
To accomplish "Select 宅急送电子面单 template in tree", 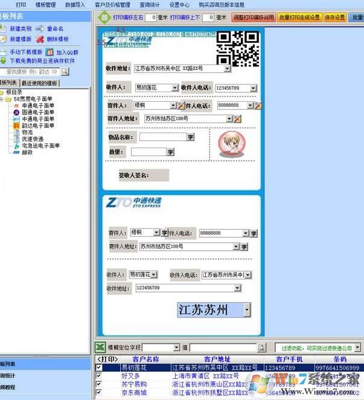I will click(x=40, y=146).
